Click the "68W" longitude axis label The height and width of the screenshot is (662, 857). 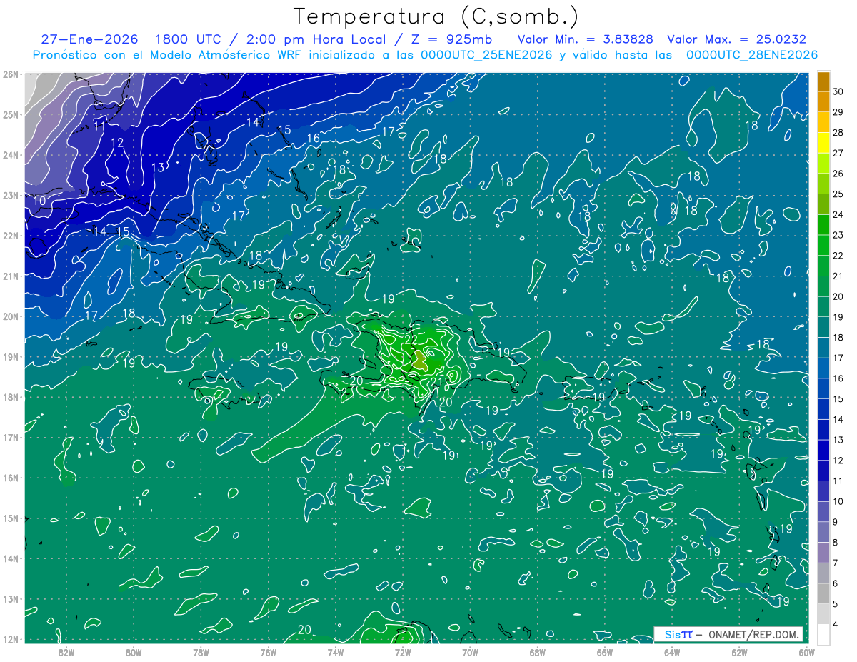click(538, 651)
